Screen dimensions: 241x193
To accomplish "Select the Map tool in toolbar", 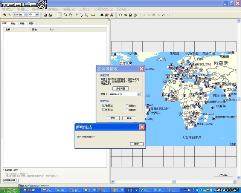I will coord(59,15).
